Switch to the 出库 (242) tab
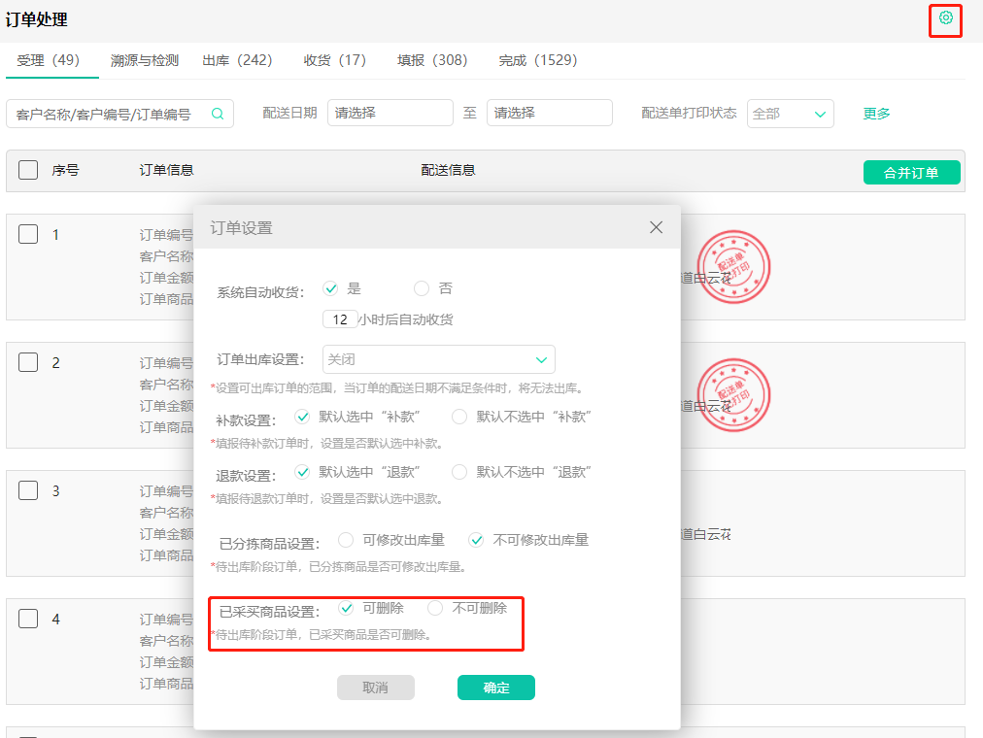Image resolution: width=983 pixels, height=738 pixels. coord(237,59)
